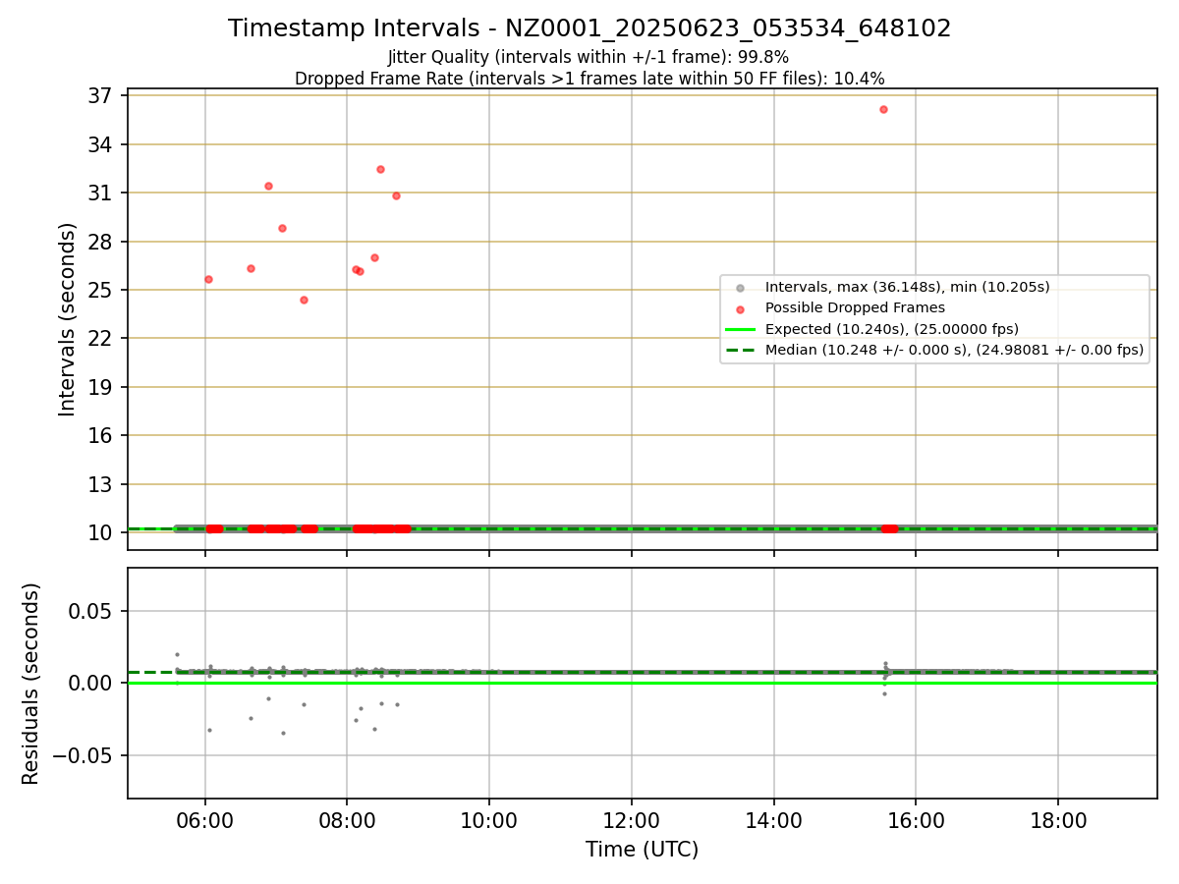Click the 14:00 x-axis tick label
Image resolution: width=1179 pixels, height=884 pixels.
[x=774, y=821]
